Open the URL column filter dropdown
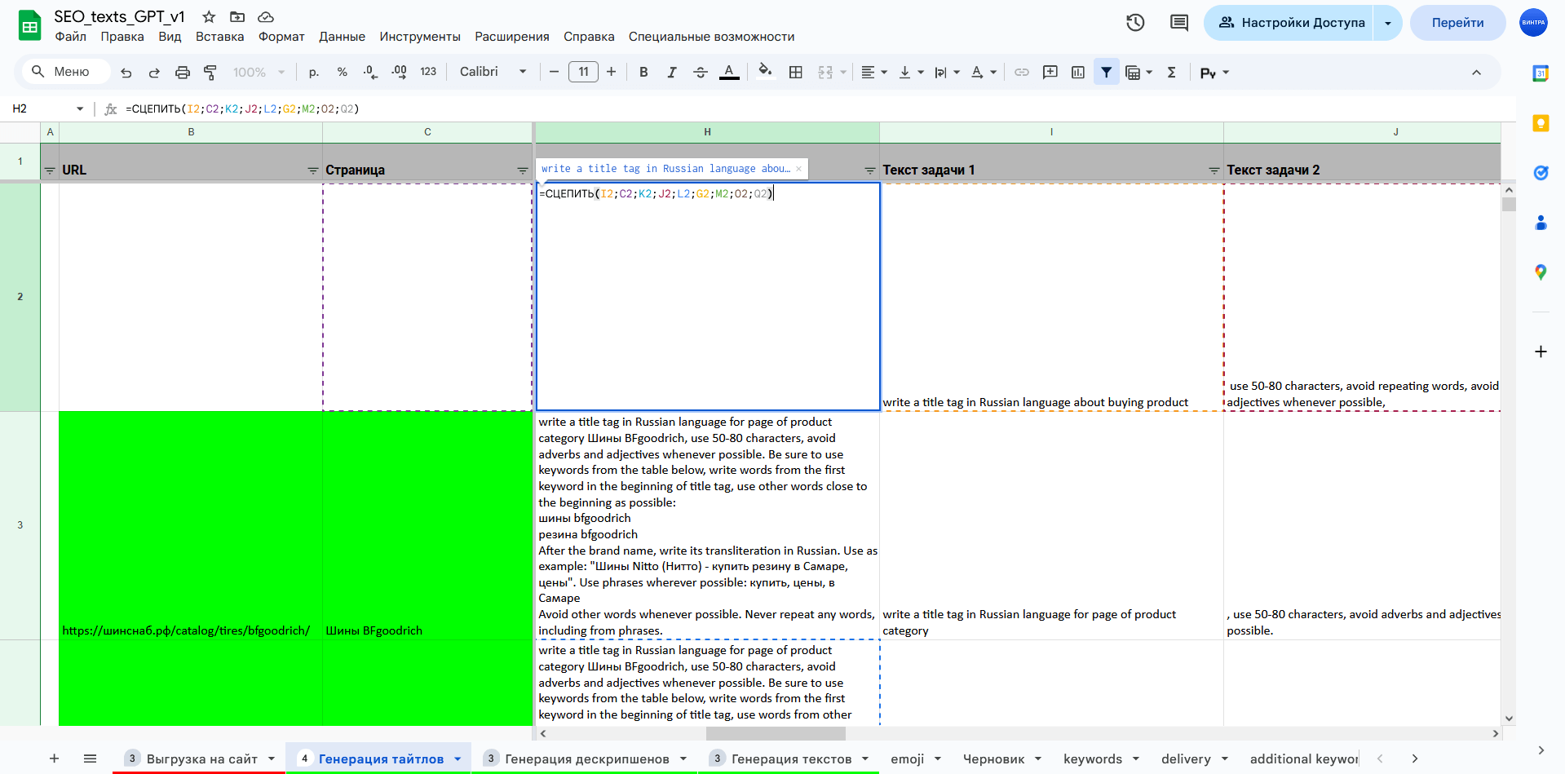This screenshot has width=1565, height=774. (x=312, y=170)
